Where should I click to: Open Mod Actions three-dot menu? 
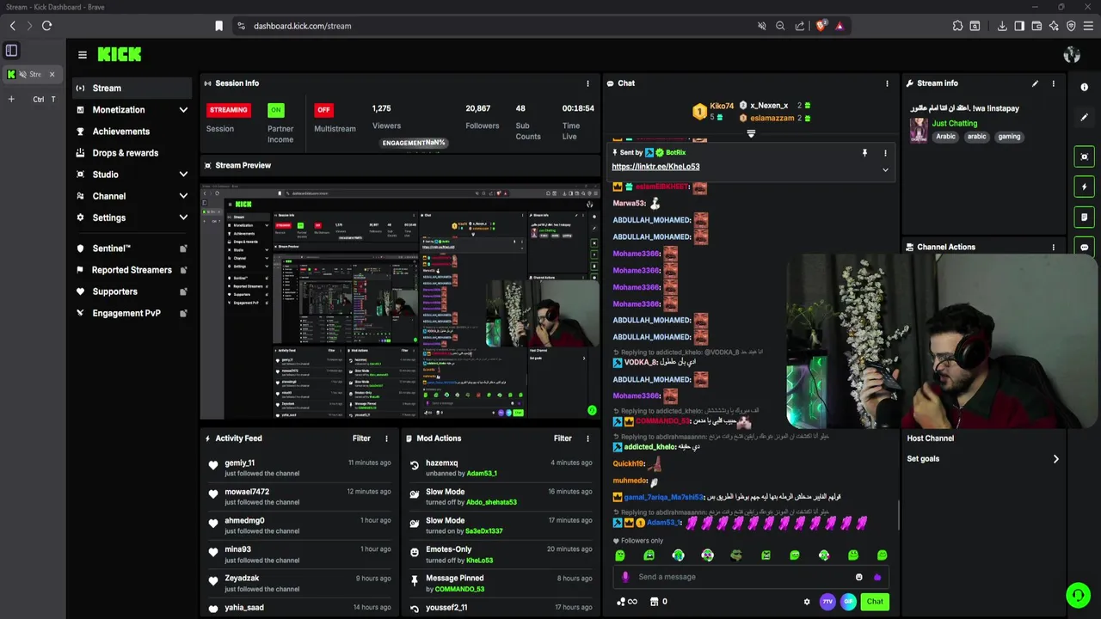click(x=588, y=438)
